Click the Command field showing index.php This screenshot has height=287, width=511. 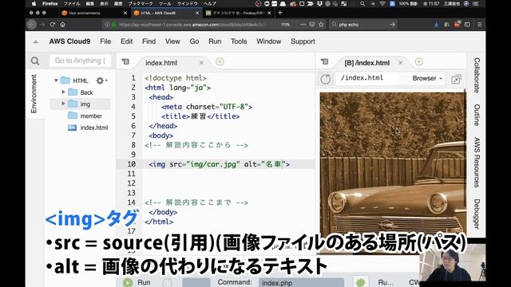(x=301, y=283)
